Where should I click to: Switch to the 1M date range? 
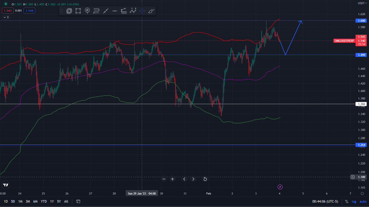tap(20, 201)
